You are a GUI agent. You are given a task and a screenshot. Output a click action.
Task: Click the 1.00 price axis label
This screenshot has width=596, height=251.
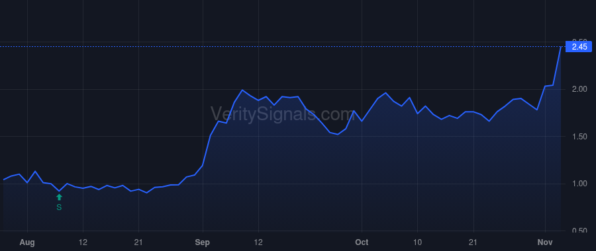pyautogui.click(x=579, y=184)
